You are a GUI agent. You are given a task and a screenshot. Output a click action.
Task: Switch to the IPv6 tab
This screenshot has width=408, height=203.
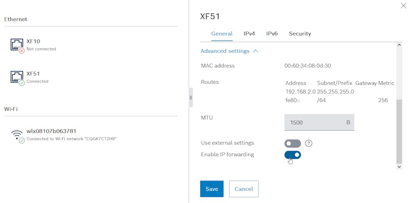pos(272,33)
